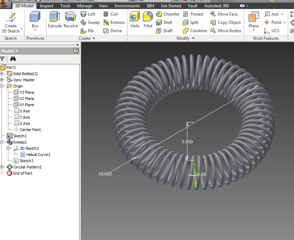Viewport: 294px width, 240px height.
Task: Choose the Combine tool
Action: click(195, 31)
